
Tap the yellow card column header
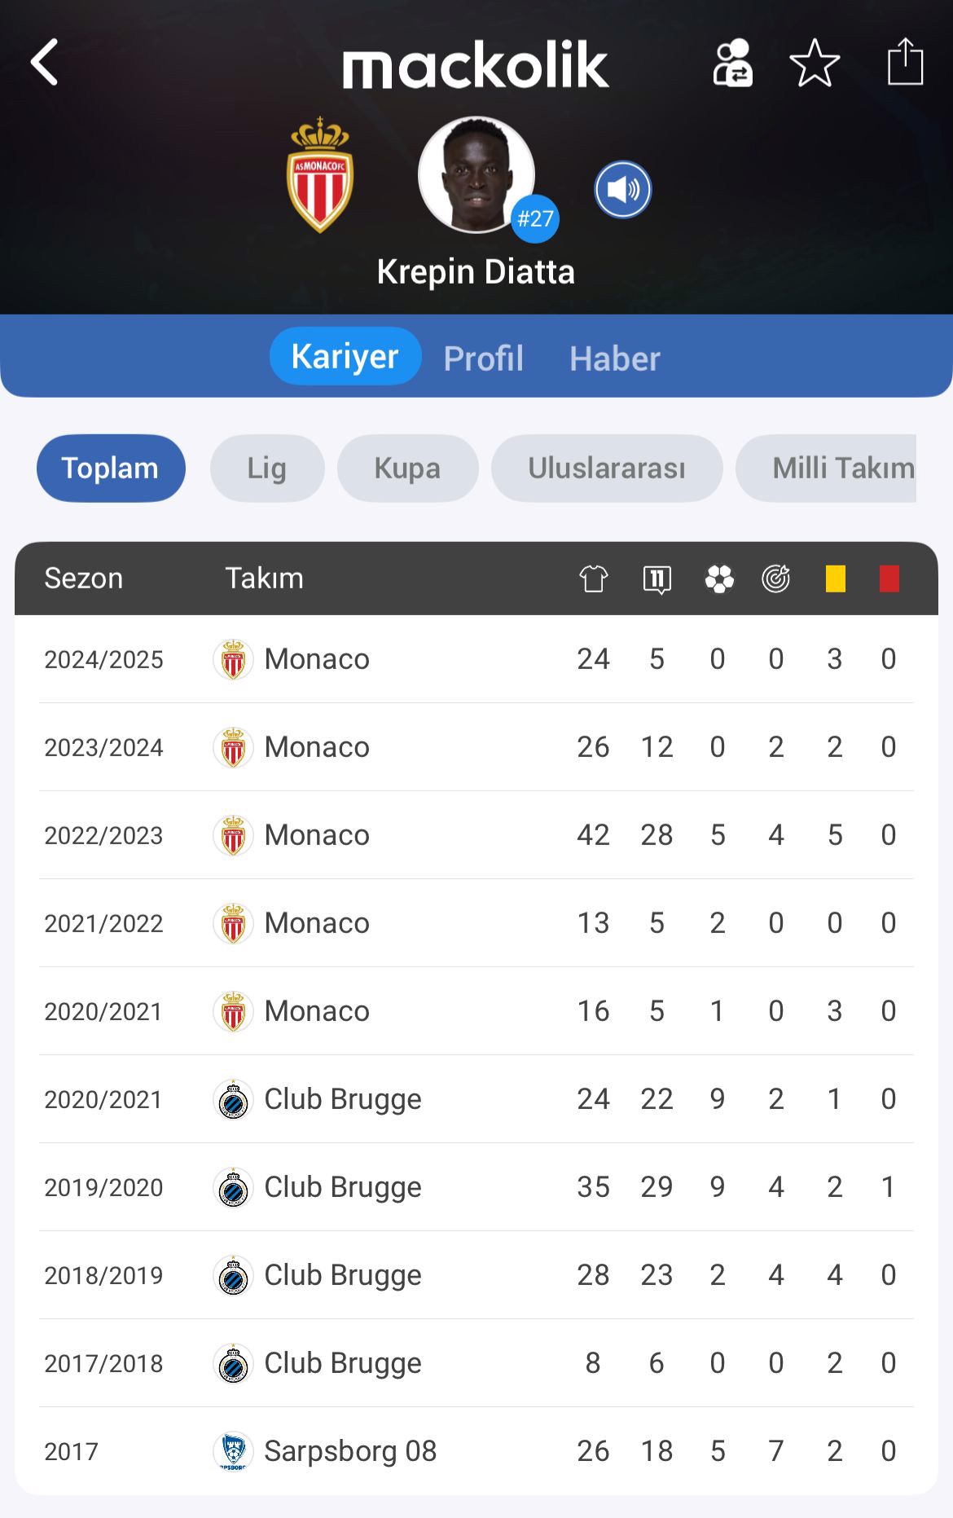pyautogui.click(x=836, y=579)
